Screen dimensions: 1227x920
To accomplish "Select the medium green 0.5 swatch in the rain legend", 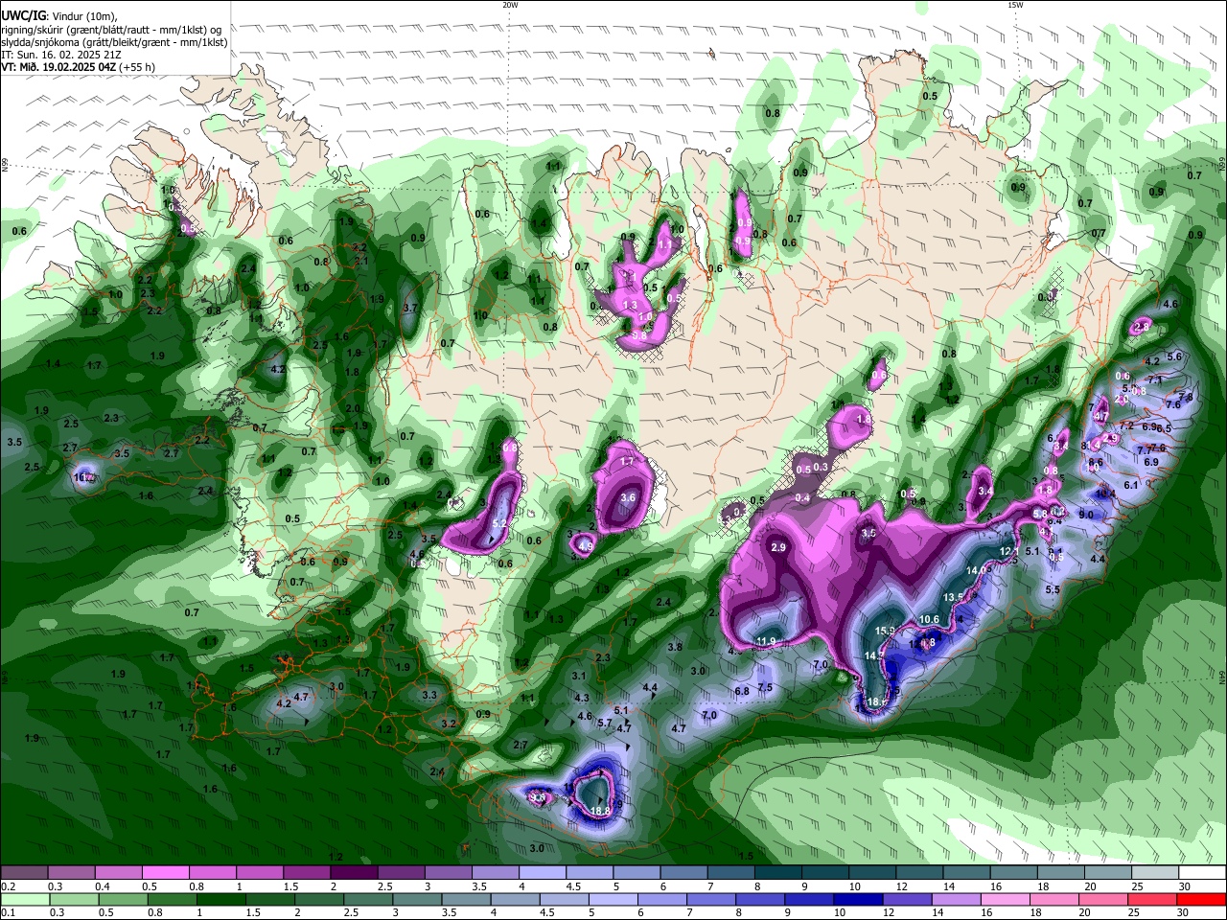I will [123, 900].
